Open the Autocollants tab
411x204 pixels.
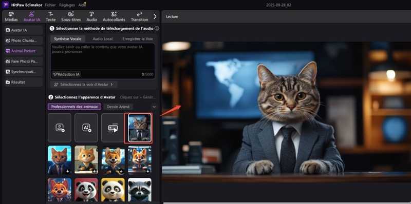[x=114, y=17]
